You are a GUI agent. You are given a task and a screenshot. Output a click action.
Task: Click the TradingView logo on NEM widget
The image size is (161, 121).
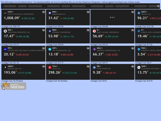88,30
